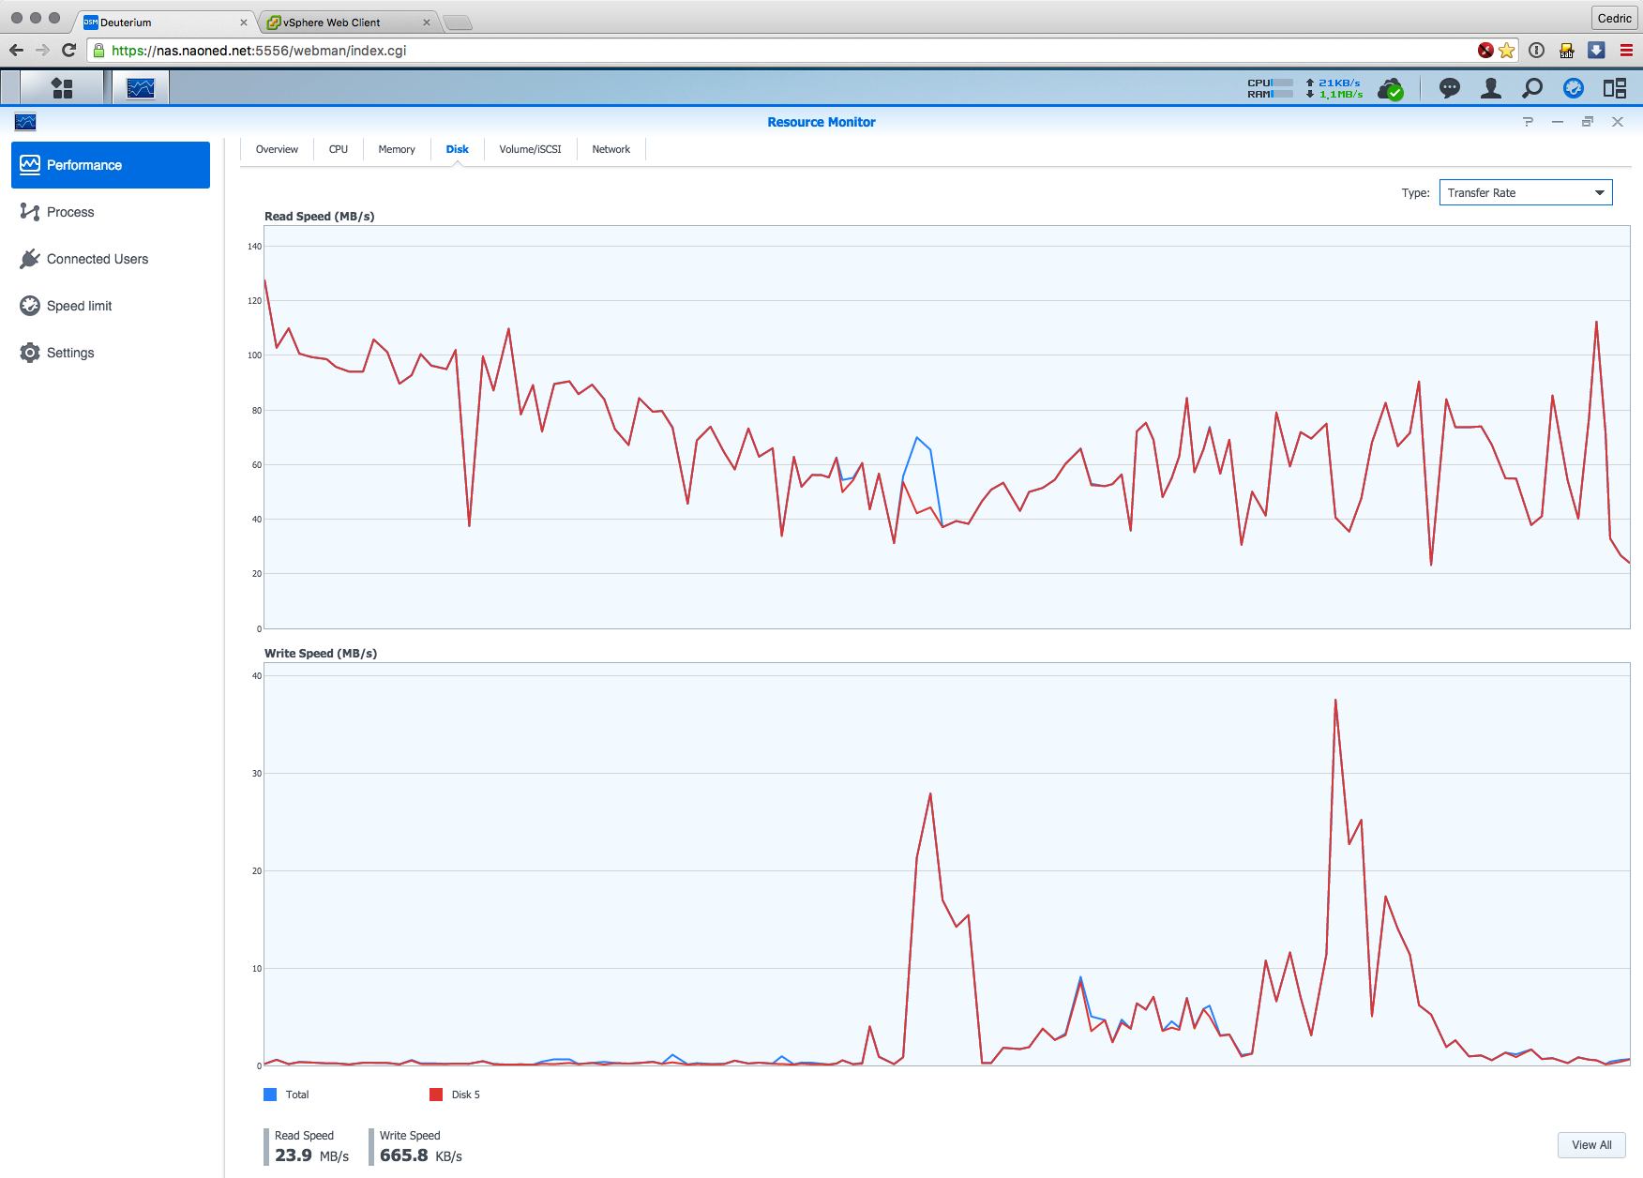Image resolution: width=1643 pixels, height=1178 pixels.
Task: Open the Chrome menu hamburger button
Action: [x=1626, y=51]
